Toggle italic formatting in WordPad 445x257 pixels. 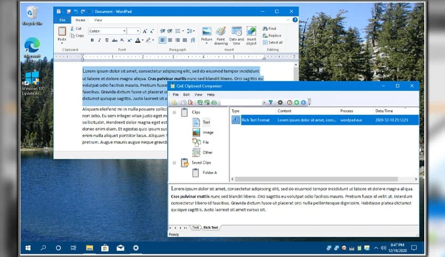(x=100, y=40)
